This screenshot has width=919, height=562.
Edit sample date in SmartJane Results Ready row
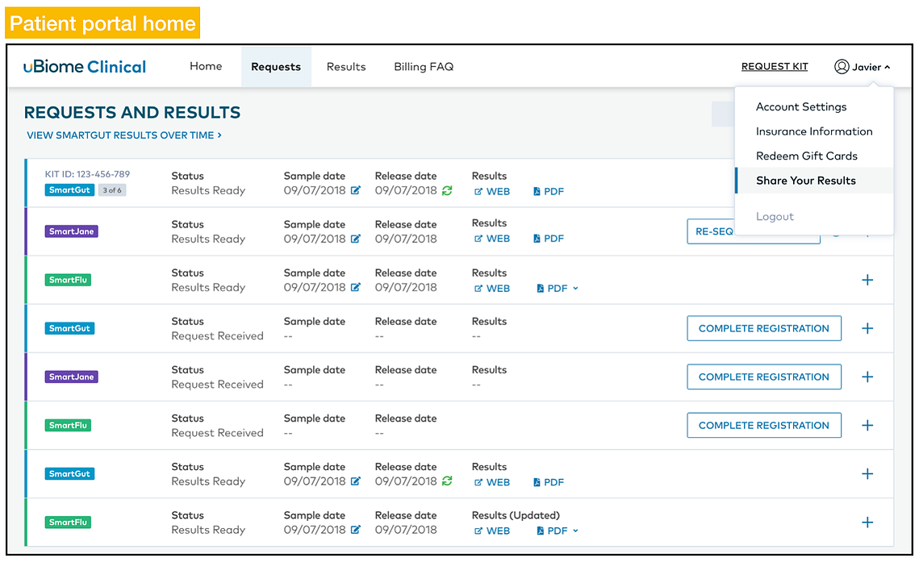pos(355,239)
